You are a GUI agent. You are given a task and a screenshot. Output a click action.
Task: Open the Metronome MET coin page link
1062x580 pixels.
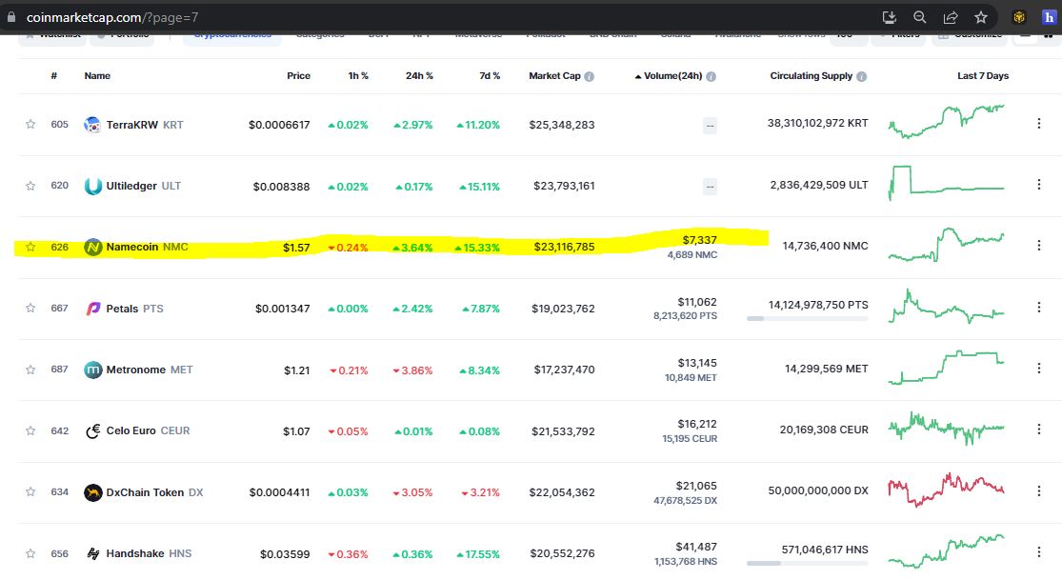[x=150, y=370]
